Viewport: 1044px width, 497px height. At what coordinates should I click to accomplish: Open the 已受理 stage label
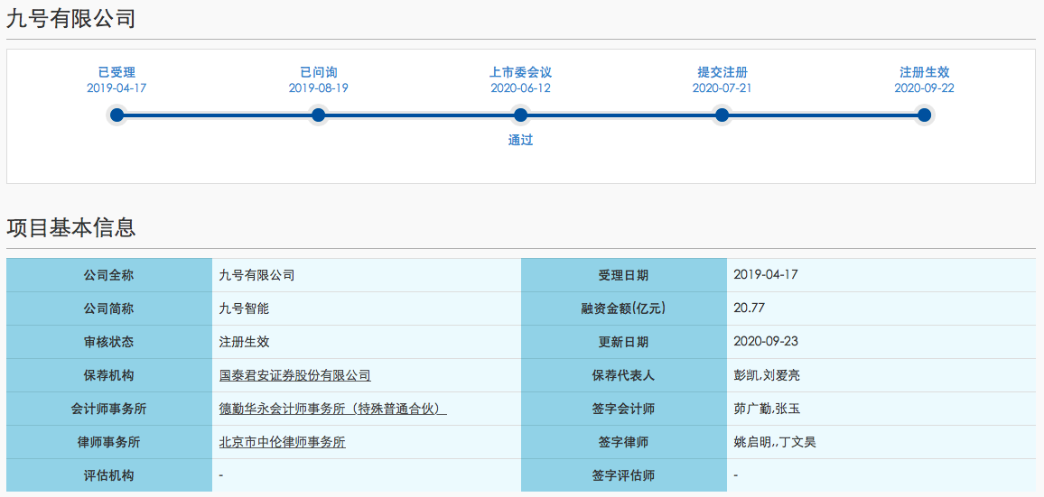tap(117, 72)
